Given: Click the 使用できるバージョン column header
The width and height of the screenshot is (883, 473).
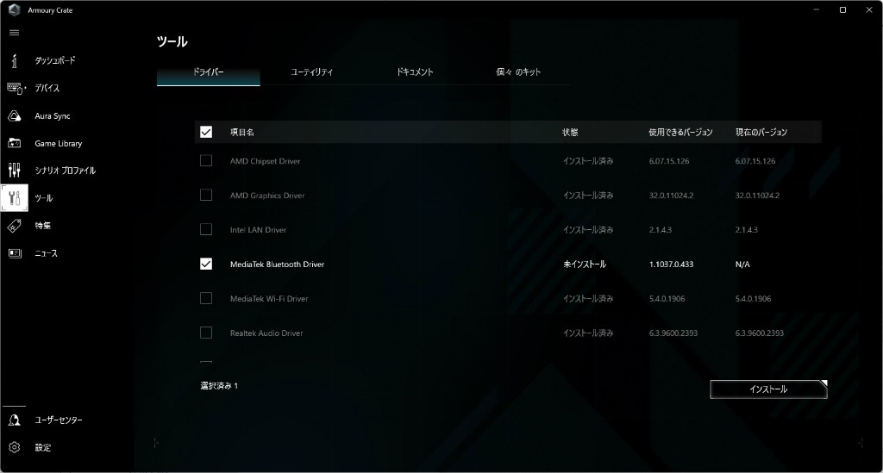Looking at the screenshot, I should tap(680, 132).
